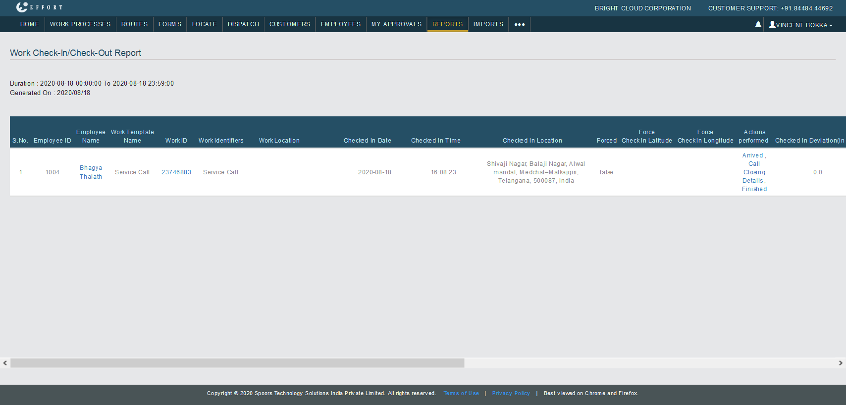846x405 pixels.
Task: Open the more options ellipsis menu
Action: 519,24
